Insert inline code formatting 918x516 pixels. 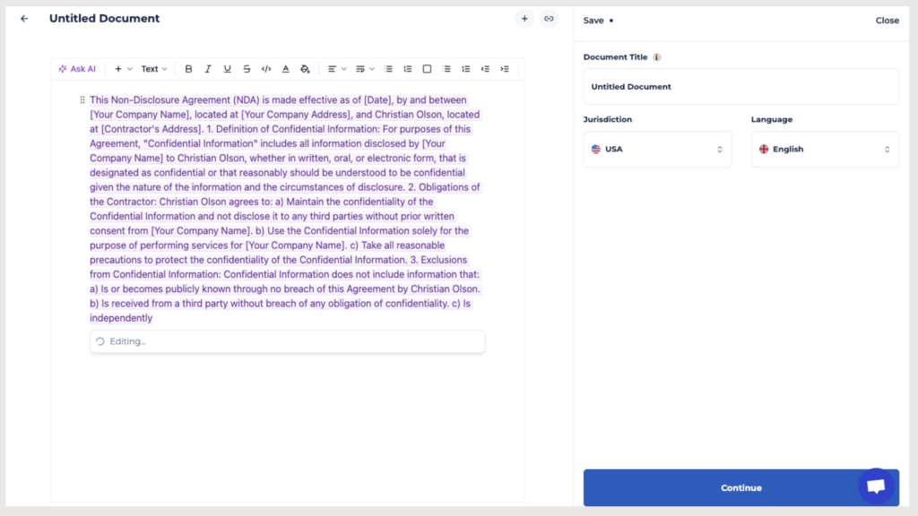(266, 69)
